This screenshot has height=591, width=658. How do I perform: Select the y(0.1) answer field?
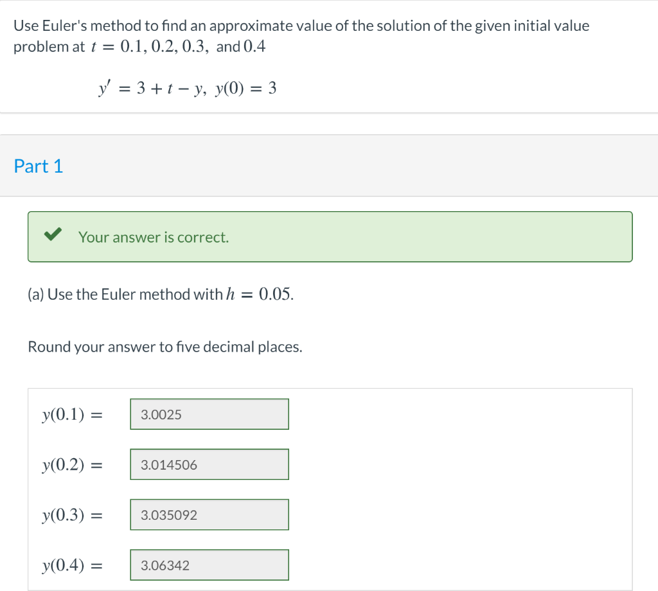(209, 414)
